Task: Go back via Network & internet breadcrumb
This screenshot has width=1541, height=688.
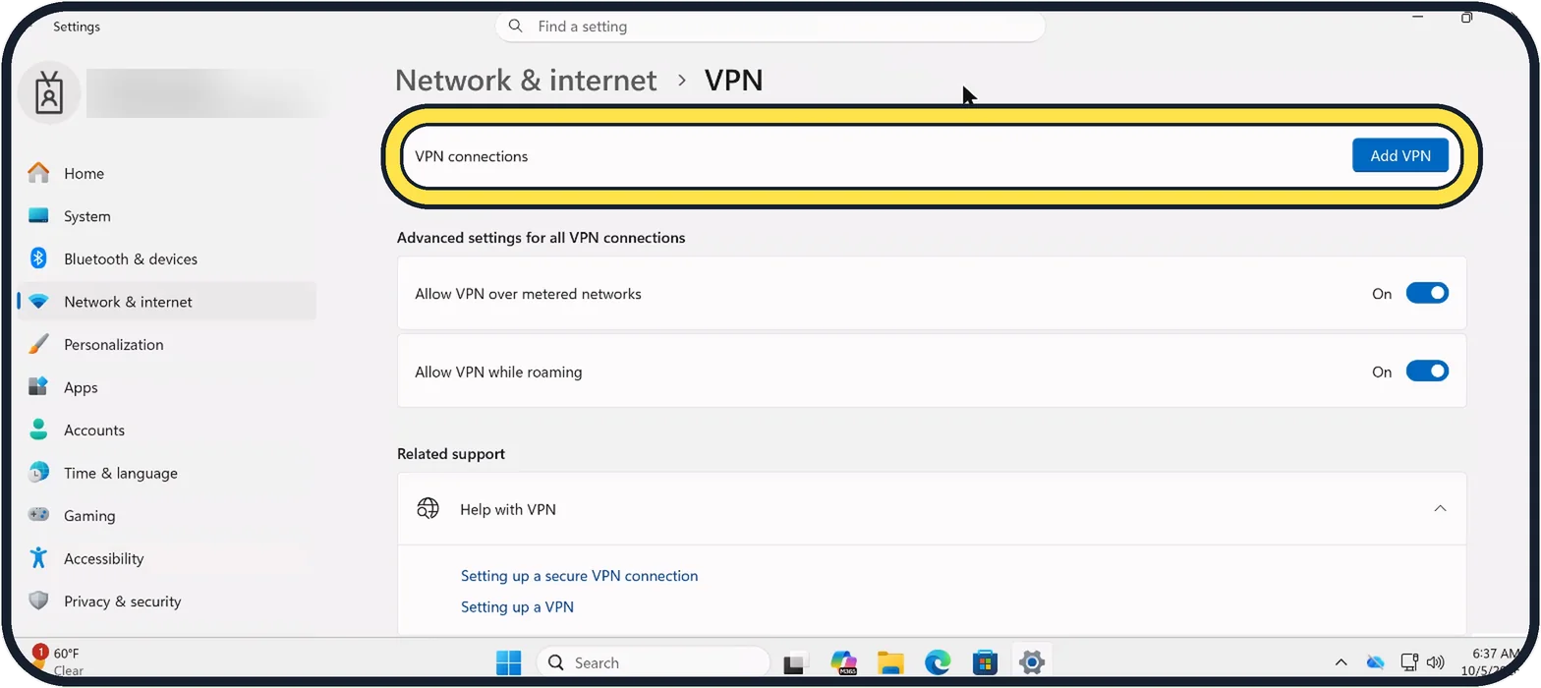Action: click(x=526, y=80)
